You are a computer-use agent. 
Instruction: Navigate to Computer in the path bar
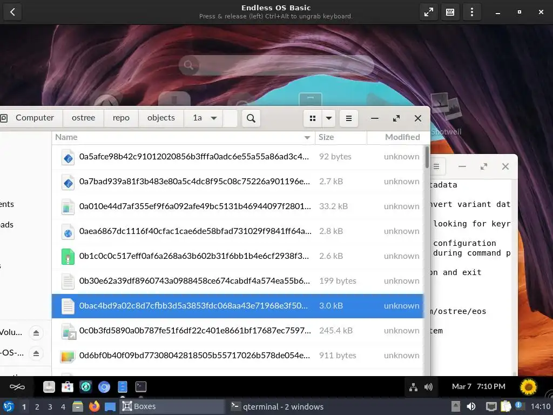[35, 118]
